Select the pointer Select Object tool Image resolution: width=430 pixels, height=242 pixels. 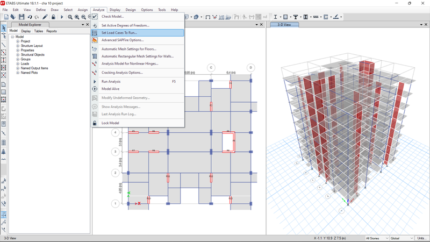4,28
